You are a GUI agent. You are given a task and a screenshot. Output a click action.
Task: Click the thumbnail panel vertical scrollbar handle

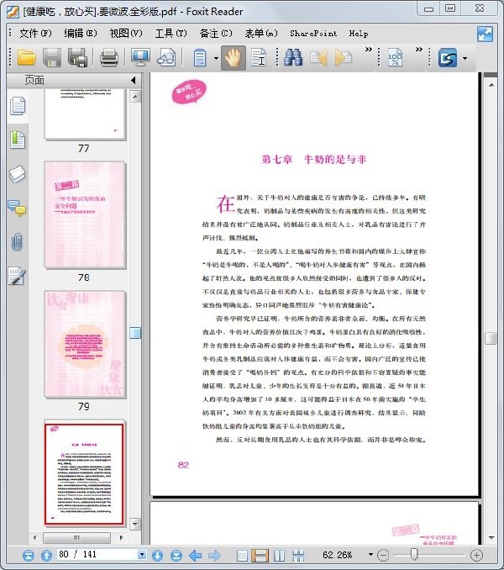pyautogui.click(x=135, y=333)
